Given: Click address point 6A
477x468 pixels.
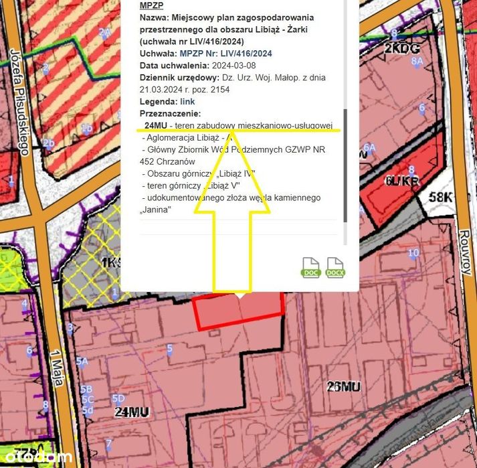Looking at the screenshot, I should (369, 148).
